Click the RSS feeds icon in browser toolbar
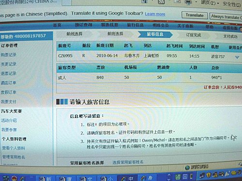 pos(161,1)
